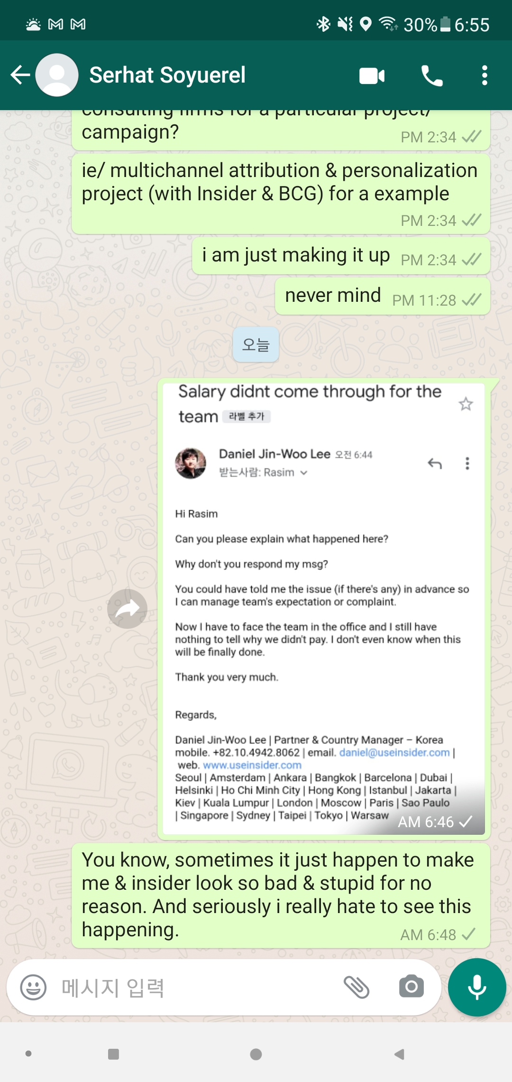Tap the contact name Serhat Soyuerel
Image resolution: width=512 pixels, height=1082 pixels.
[167, 75]
